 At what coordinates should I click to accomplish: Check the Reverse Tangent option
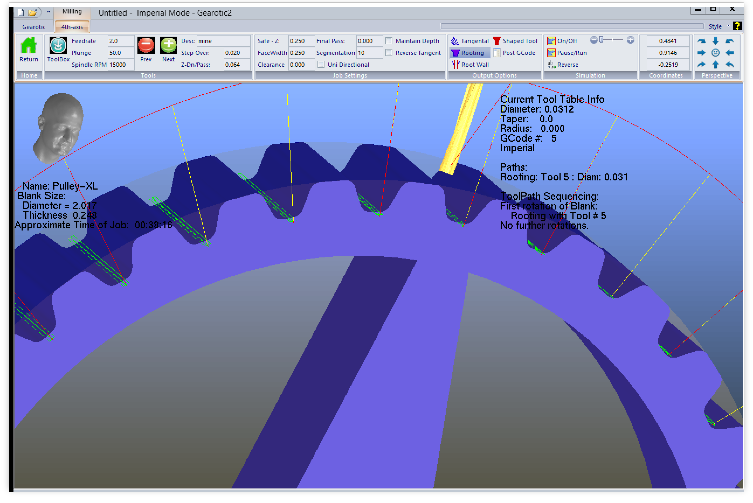(x=389, y=53)
